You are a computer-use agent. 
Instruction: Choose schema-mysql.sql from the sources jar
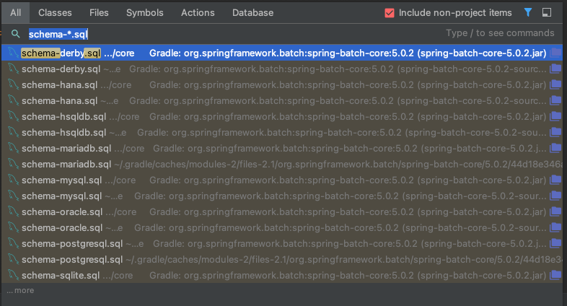pos(282,196)
